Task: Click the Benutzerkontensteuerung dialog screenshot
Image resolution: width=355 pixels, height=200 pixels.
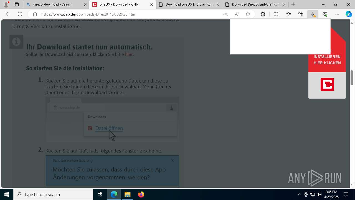Action: point(112,171)
